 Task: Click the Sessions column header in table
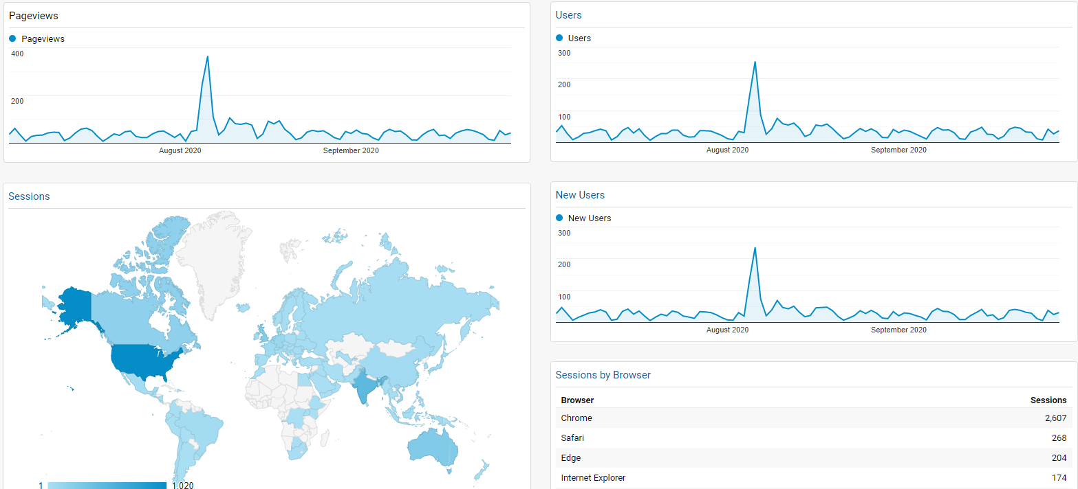pos(1048,400)
